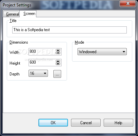This screenshot has width=138, height=136.
Task: Increase Height with the up spinner arrow
Action: pyautogui.click(x=58, y=61)
